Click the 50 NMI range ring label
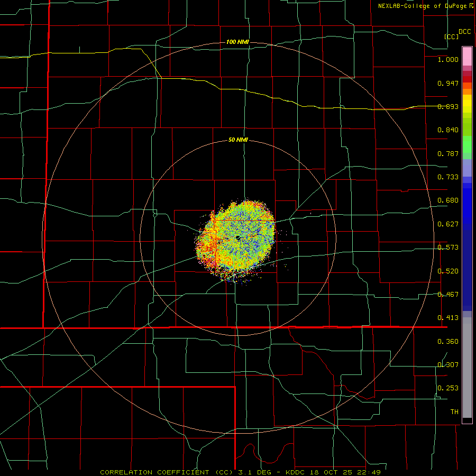This screenshot has height=476, width=476. point(238,140)
